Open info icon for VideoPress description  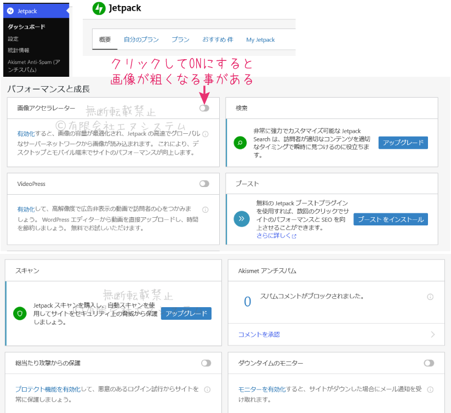click(x=205, y=210)
